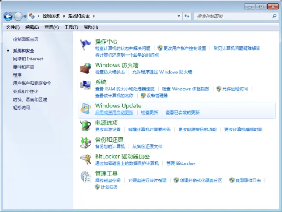Click 对硬盘进行碎片整理 link
The height and width of the screenshot is (212, 282).
tap(147, 180)
